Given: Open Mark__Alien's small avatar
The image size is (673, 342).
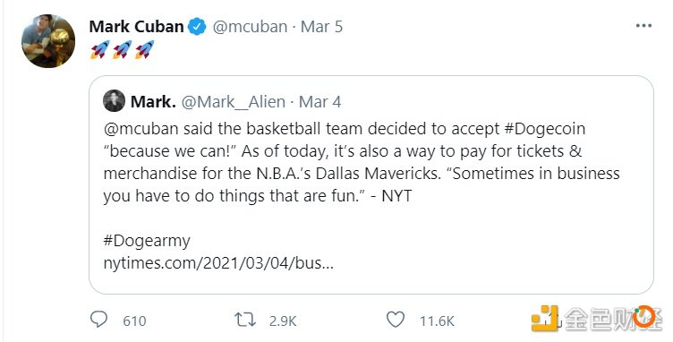Looking at the screenshot, I should pyautogui.click(x=115, y=101).
